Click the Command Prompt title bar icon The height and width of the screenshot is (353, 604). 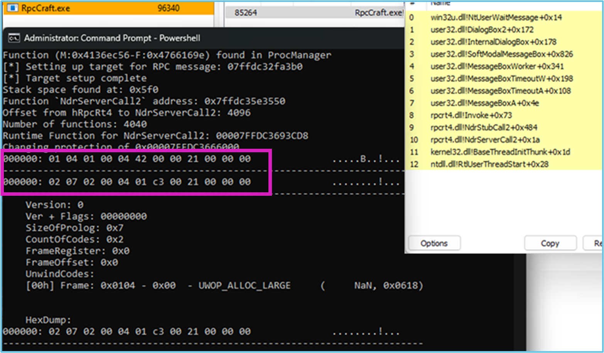tap(14, 38)
